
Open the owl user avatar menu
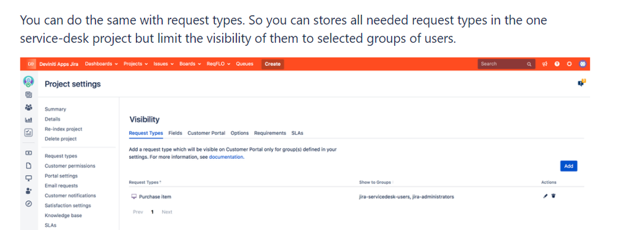[x=582, y=64]
